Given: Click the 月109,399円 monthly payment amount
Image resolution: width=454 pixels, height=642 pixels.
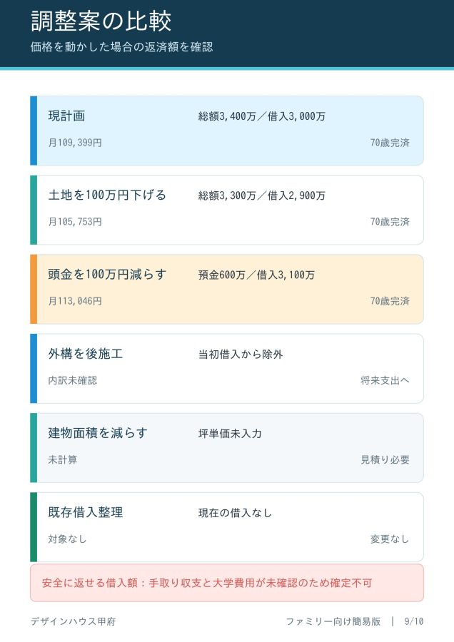Looking at the screenshot, I should [75, 143].
